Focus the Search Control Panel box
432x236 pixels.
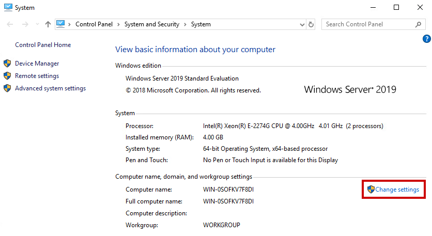(x=373, y=24)
